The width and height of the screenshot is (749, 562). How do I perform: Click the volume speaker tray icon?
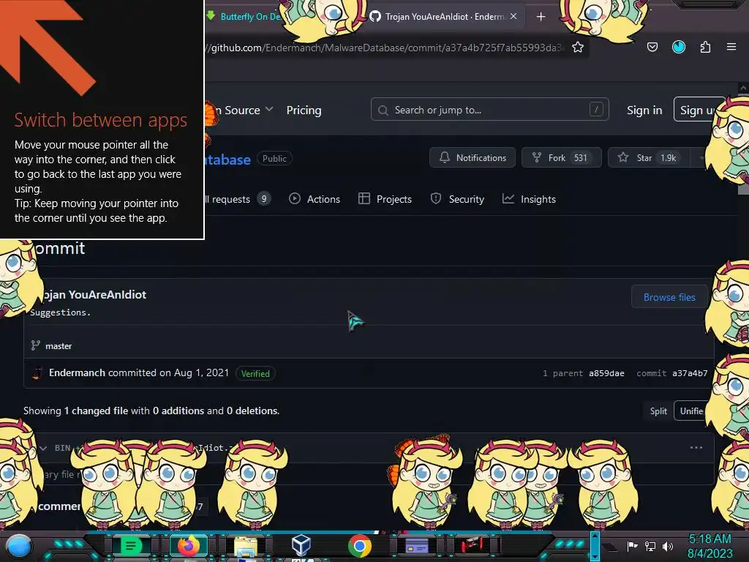pos(668,546)
